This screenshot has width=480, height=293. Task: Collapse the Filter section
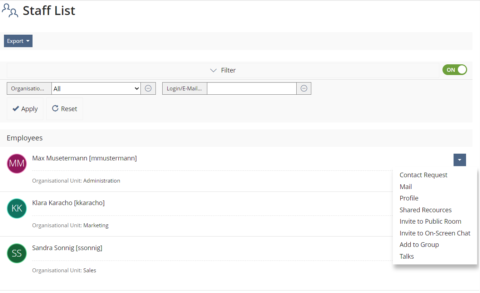[x=223, y=70]
